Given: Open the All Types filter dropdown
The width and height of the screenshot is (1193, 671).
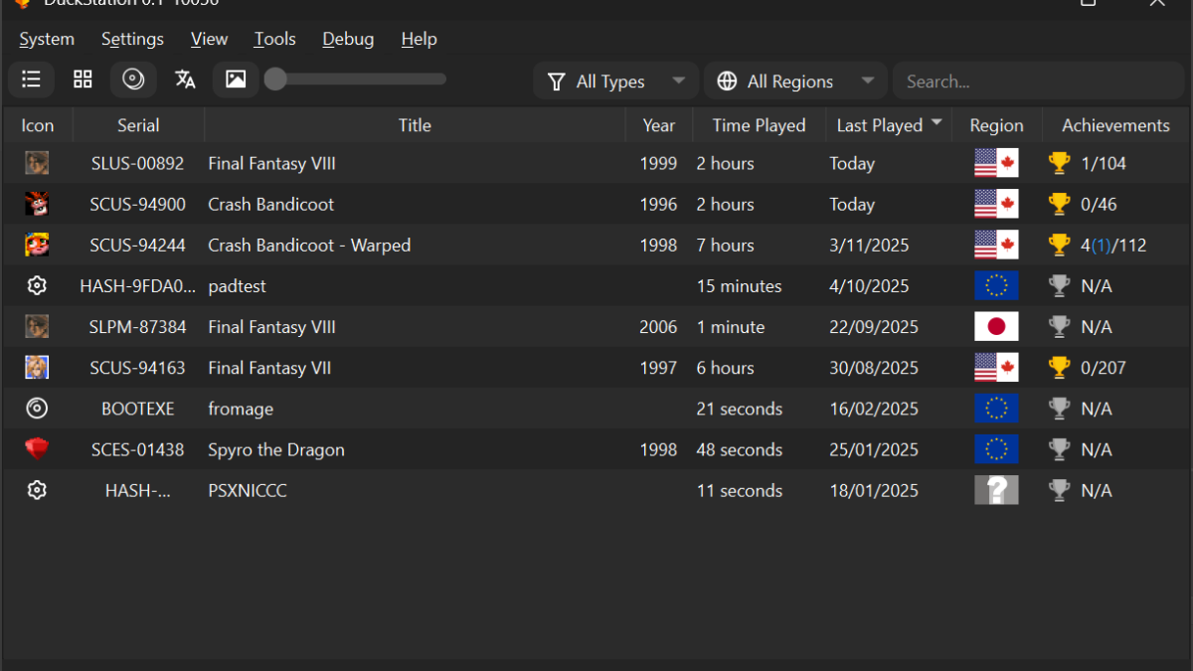Looking at the screenshot, I should [615, 82].
